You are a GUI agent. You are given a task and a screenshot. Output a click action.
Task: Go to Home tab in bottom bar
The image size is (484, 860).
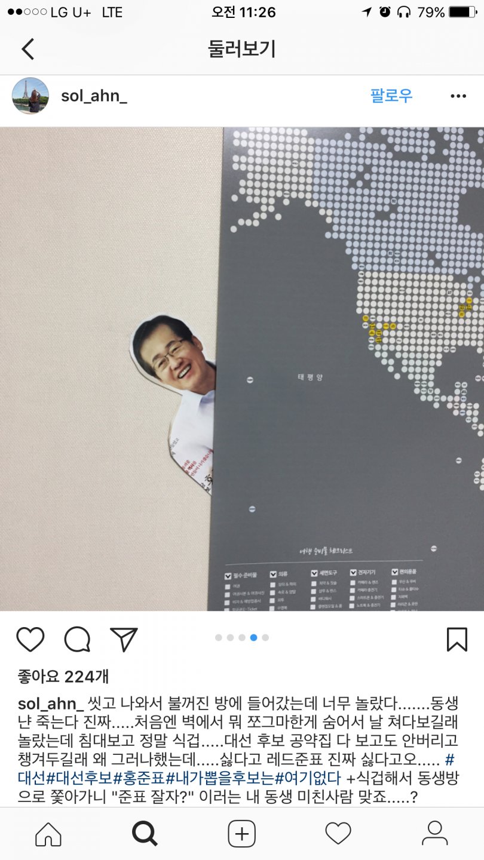[x=48, y=834]
